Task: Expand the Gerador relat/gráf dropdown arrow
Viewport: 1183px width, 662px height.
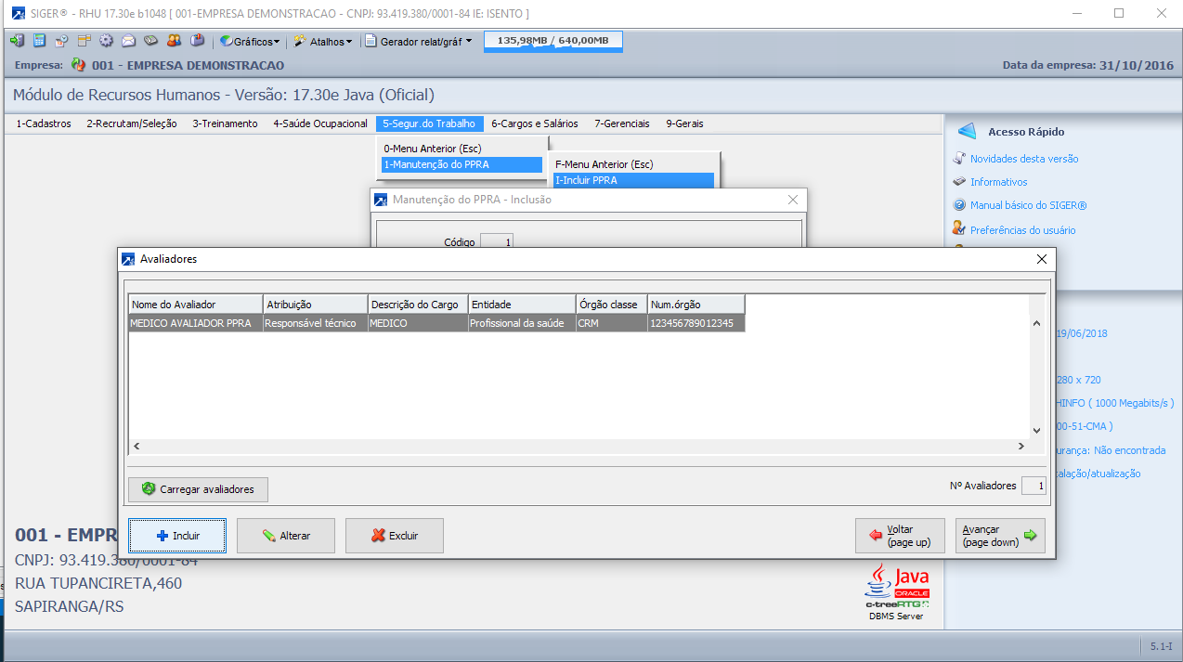Action: point(469,41)
